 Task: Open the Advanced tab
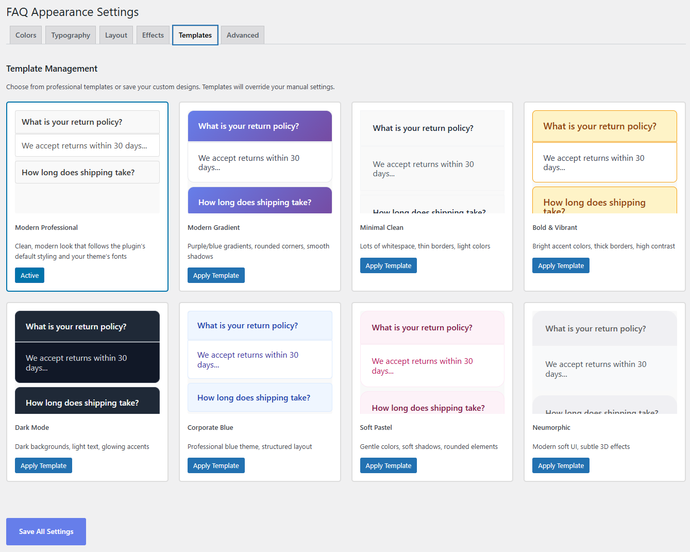pos(243,35)
